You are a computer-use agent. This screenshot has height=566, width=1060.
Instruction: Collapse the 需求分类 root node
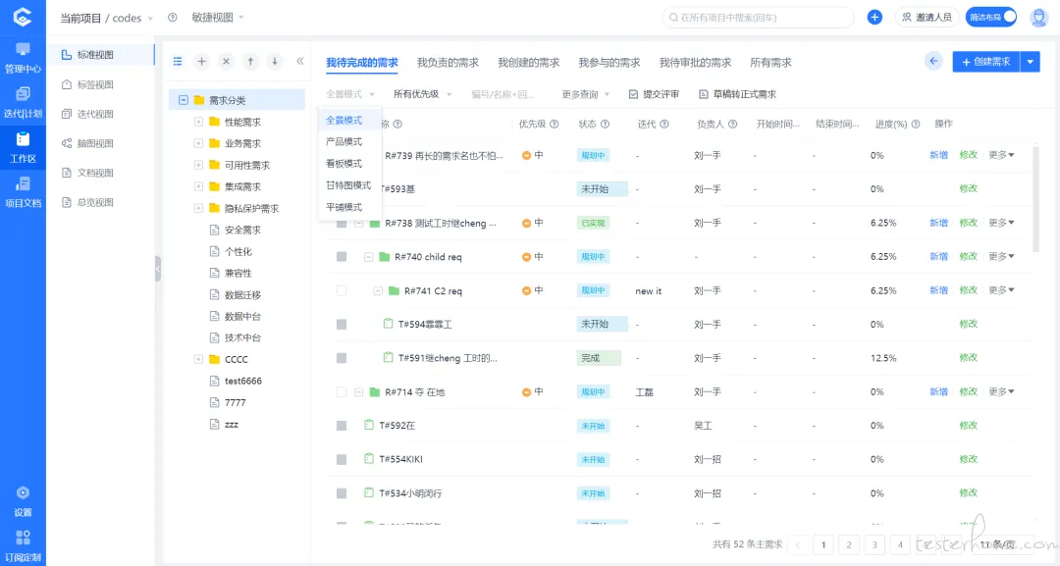pos(183,100)
